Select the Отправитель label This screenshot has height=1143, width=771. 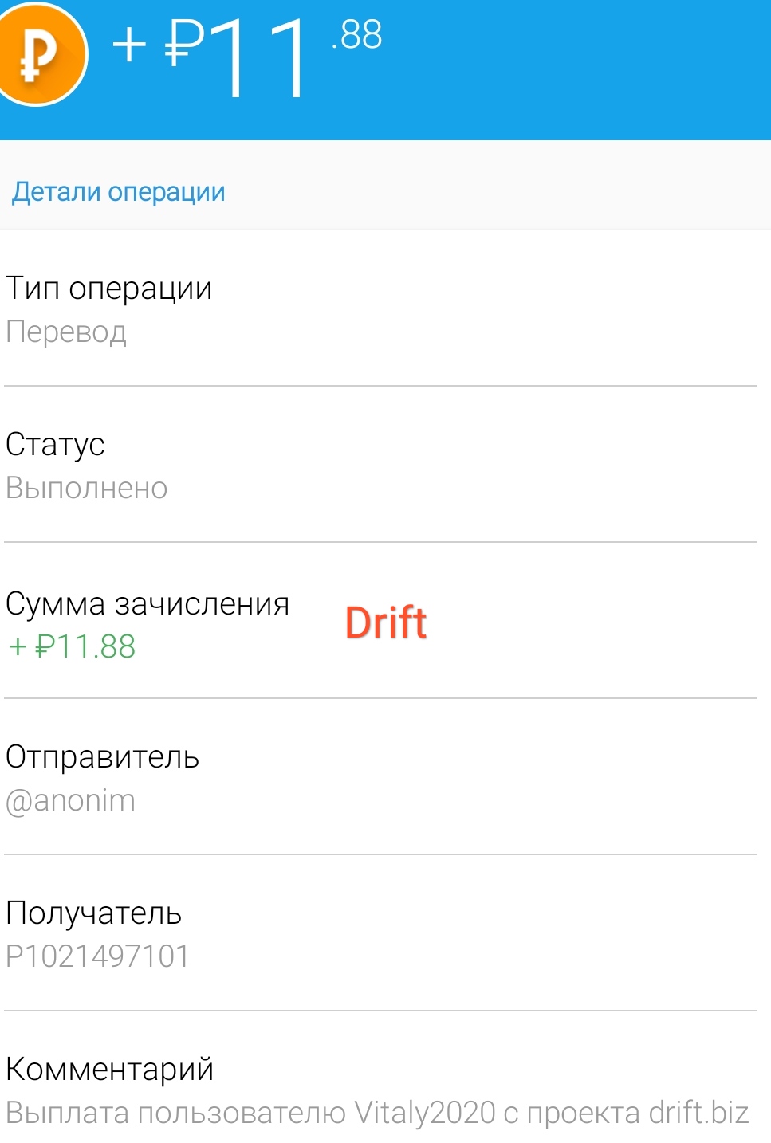point(102,757)
